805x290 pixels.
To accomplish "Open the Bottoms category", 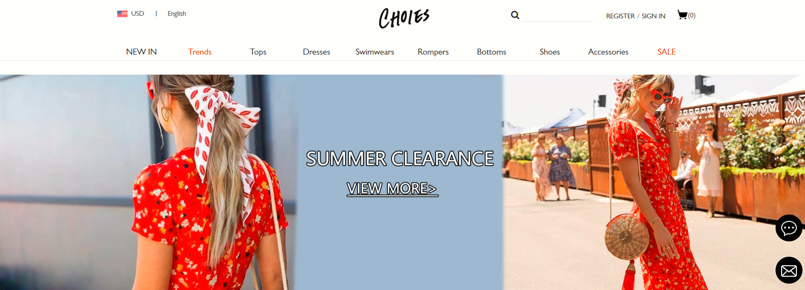I will pyautogui.click(x=491, y=52).
